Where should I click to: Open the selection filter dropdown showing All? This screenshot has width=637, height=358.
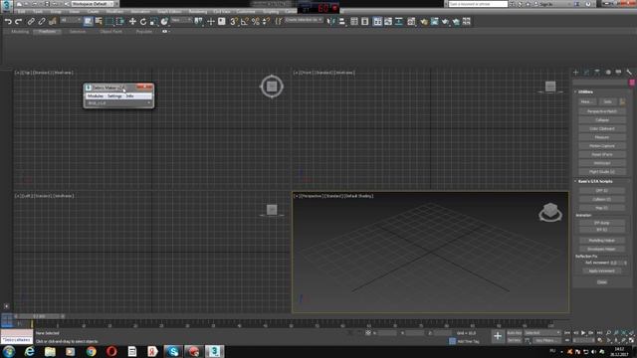(x=71, y=20)
